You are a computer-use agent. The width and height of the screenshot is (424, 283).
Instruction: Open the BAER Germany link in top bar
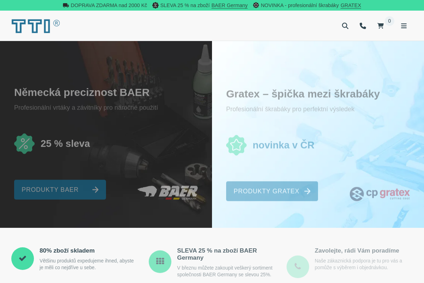229,5
